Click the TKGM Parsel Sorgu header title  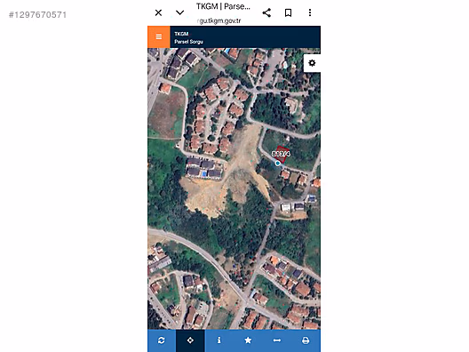pos(188,37)
